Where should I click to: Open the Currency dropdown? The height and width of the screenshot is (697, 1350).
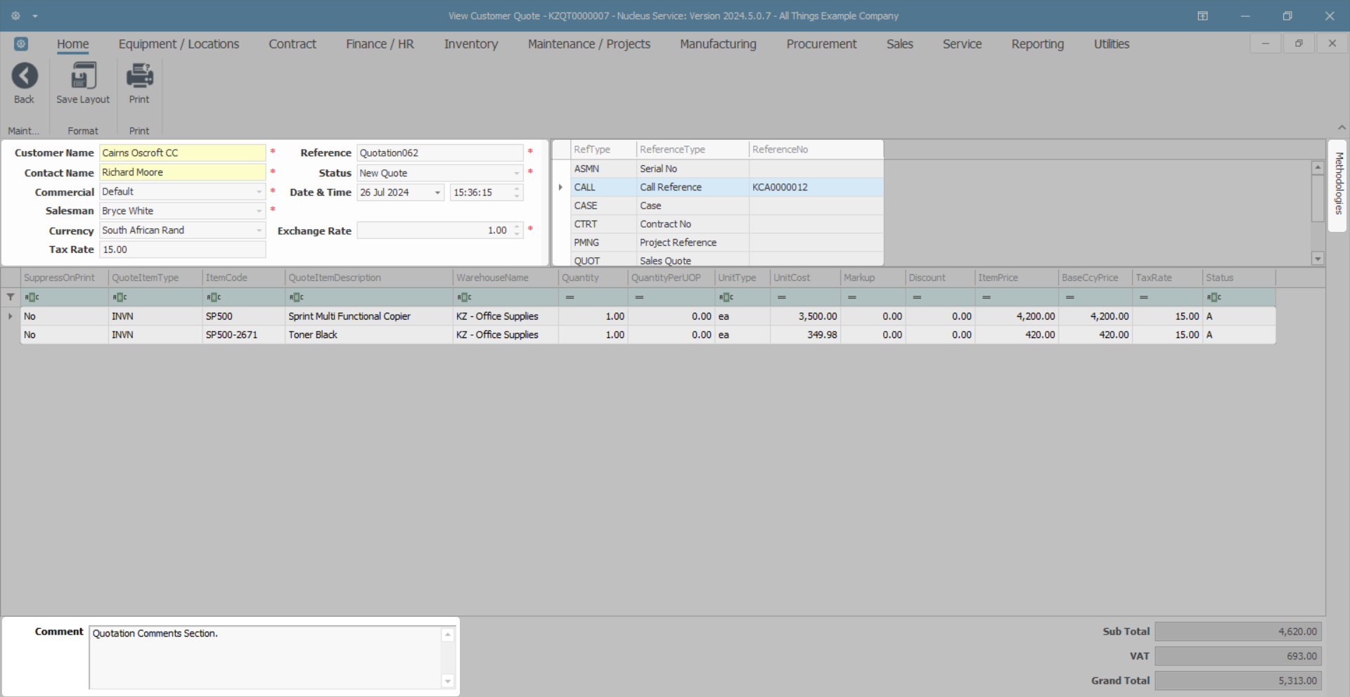click(259, 230)
